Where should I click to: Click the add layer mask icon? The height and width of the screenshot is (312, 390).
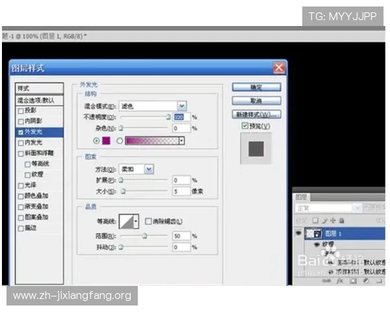(x=353, y=281)
